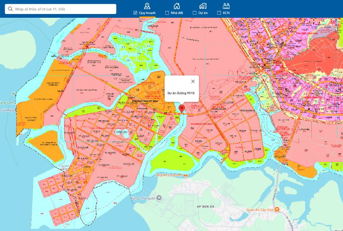
Task: Click the search magnifier icon
Action: 10,9
